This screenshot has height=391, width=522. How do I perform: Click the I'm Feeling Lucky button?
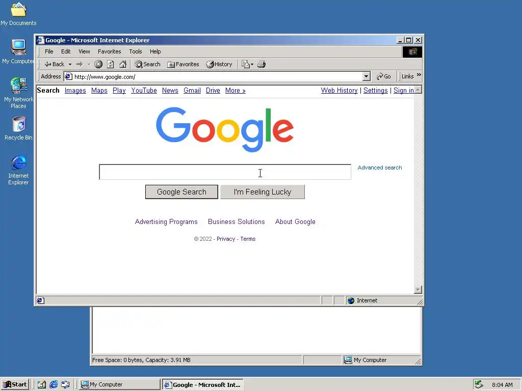point(263,192)
